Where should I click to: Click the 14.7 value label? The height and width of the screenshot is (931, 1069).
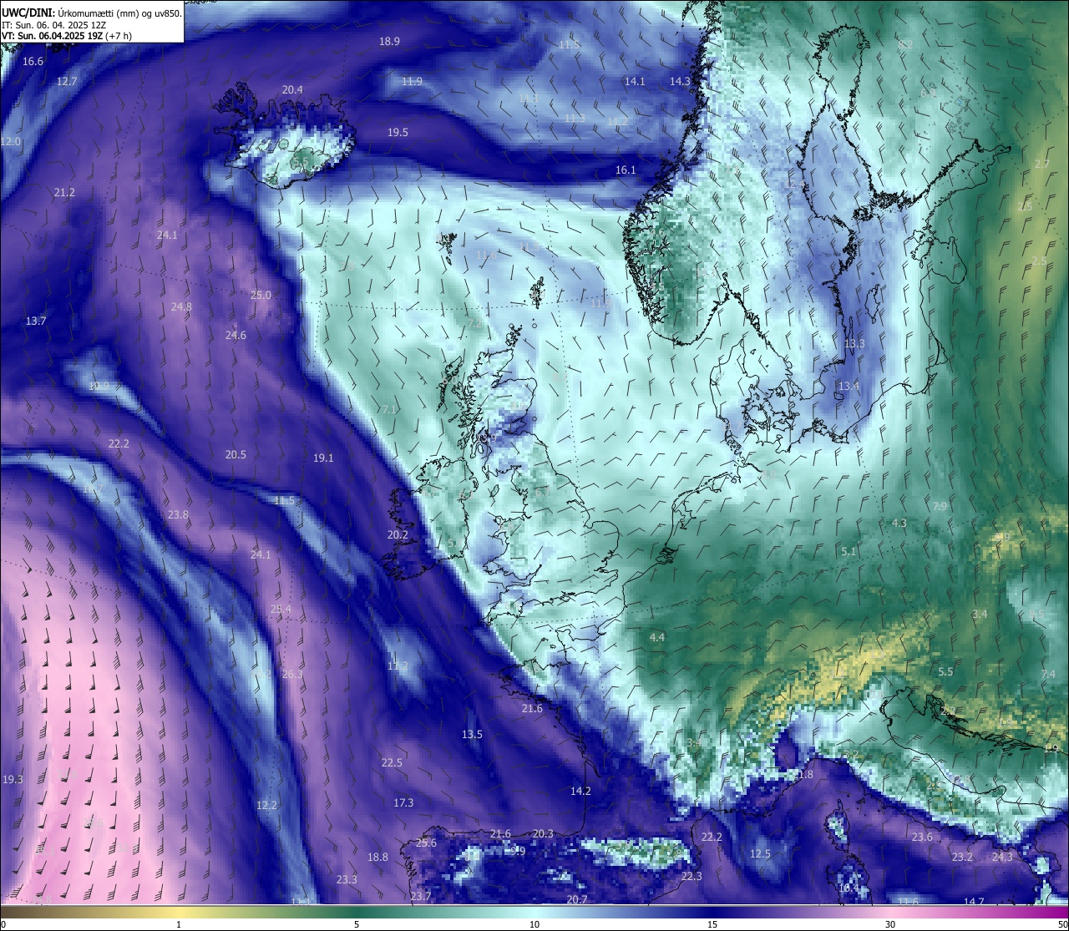tap(974, 902)
